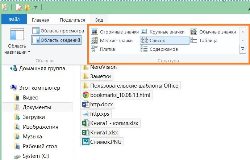This screenshot has width=250, height=160.
Task: Select Мелкие значки view layout
Action: click(112, 40)
